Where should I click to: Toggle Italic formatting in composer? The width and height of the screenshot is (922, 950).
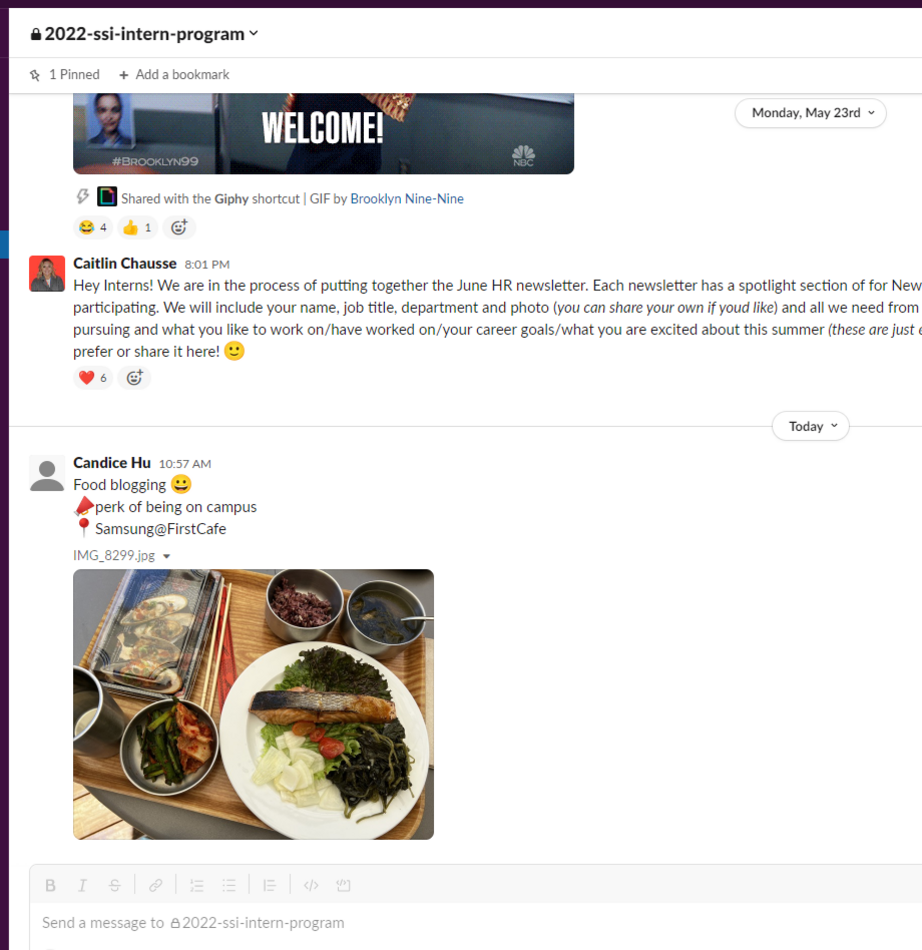click(83, 886)
